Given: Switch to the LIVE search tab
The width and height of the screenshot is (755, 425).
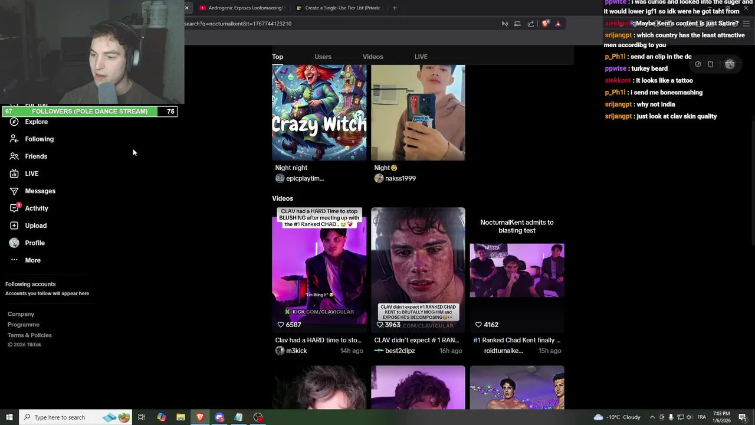Looking at the screenshot, I should pos(421,57).
